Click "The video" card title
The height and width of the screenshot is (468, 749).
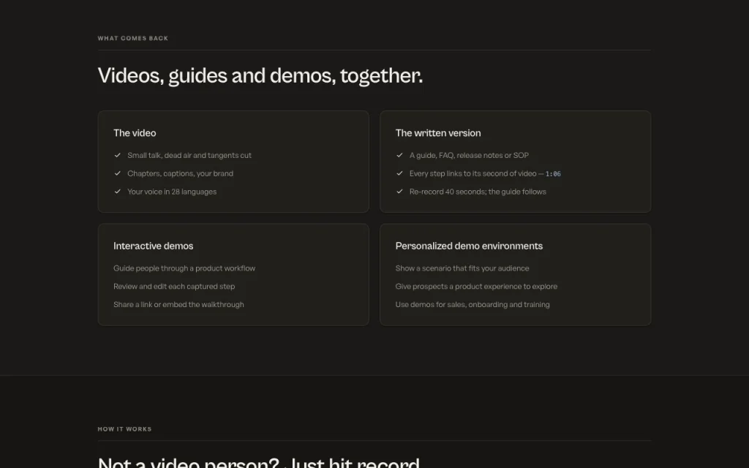[135, 133]
